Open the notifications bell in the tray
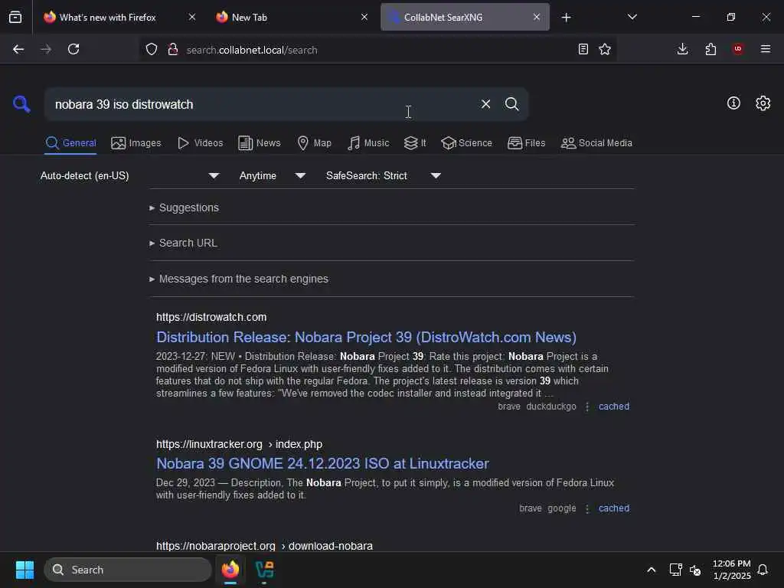 point(763,570)
